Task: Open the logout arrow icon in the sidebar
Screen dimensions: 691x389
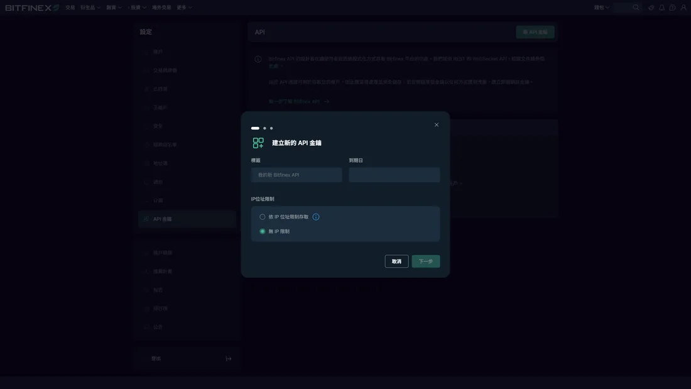Action: [x=228, y=359]
